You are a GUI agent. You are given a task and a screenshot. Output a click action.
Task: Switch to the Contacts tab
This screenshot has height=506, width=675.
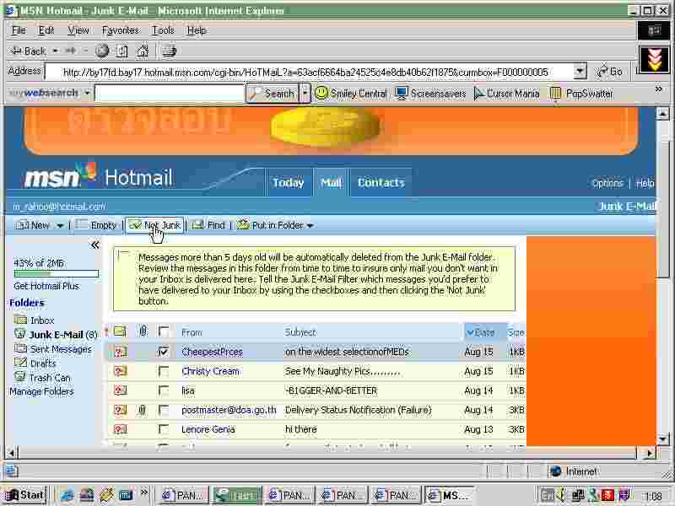[381, 183]
